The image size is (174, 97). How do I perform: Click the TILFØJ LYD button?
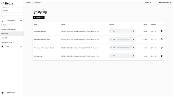tap(38, 18)
